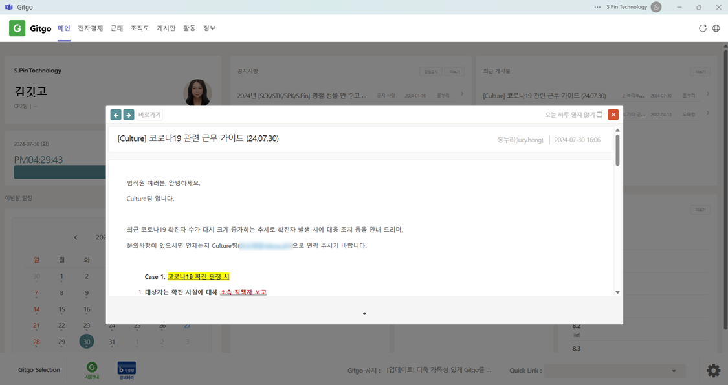Click the Gitgo icon in the title bar
This screenshot has width=728, height=385.
pos(8,7)
